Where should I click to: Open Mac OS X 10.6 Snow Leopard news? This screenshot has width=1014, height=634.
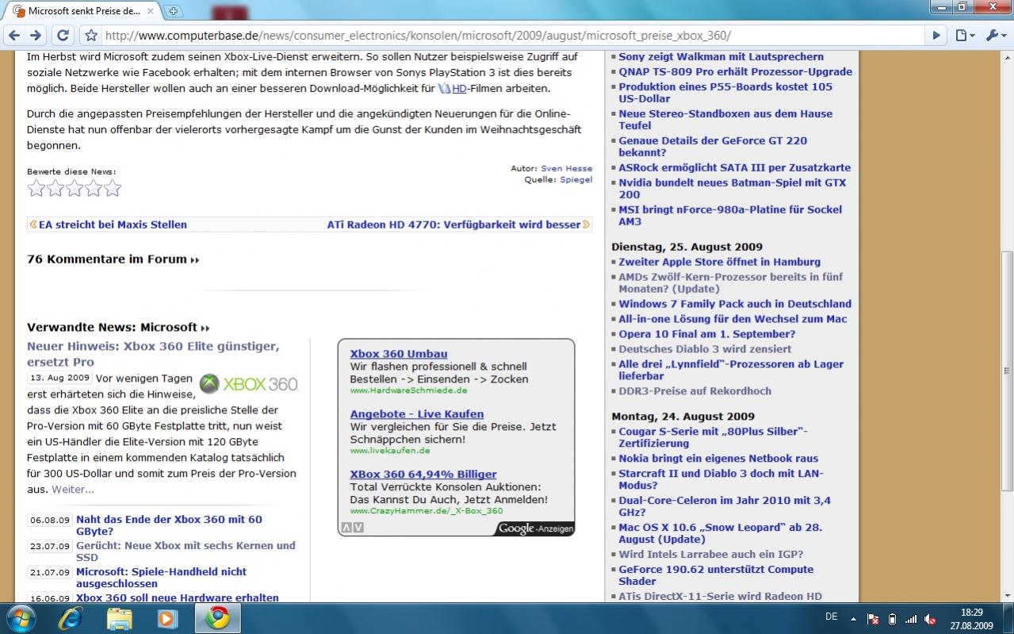[720, 533]
